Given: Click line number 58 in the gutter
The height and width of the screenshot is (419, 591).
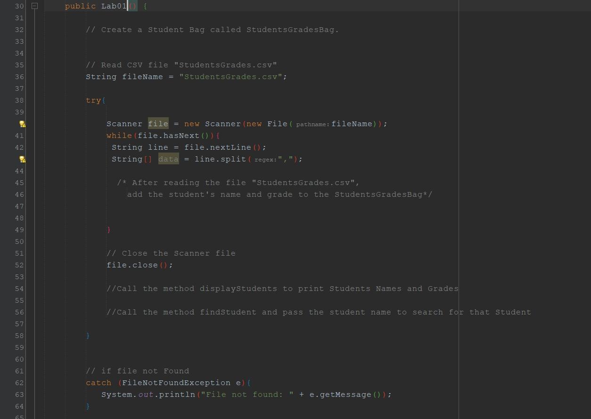Looking at the screenshot, I should coord(19,335).
